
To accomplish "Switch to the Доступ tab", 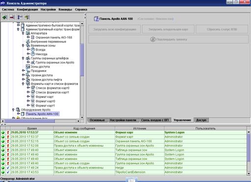I will click(201, 120).
